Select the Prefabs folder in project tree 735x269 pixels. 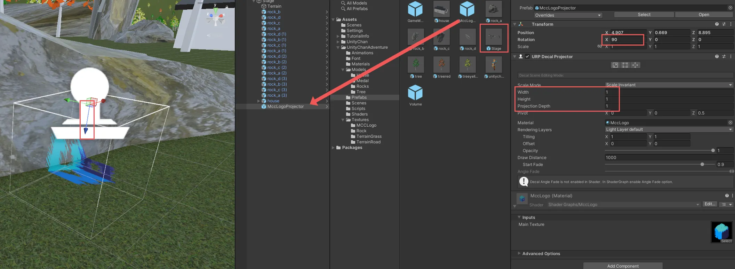click(x=359, y=97)
